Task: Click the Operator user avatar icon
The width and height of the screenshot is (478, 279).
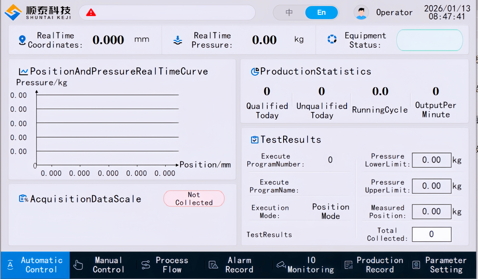Action: (x=361, y=13)
